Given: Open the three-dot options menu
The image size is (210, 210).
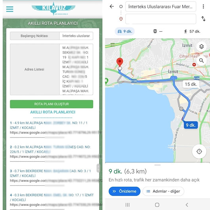Looking at the screenshot, I should 203,6.
